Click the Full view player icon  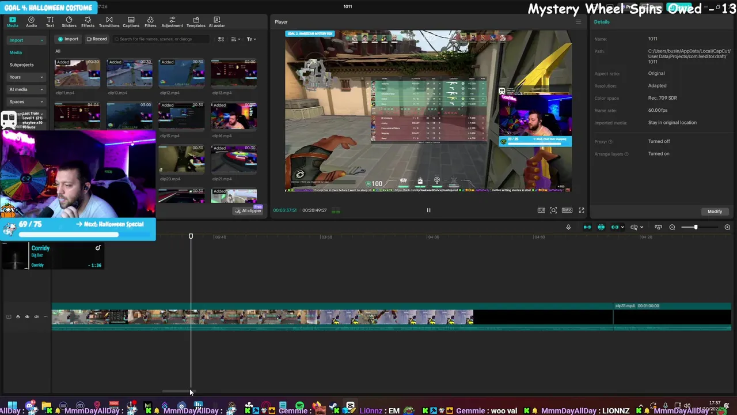pyautogui.click(x=541, y=210)
